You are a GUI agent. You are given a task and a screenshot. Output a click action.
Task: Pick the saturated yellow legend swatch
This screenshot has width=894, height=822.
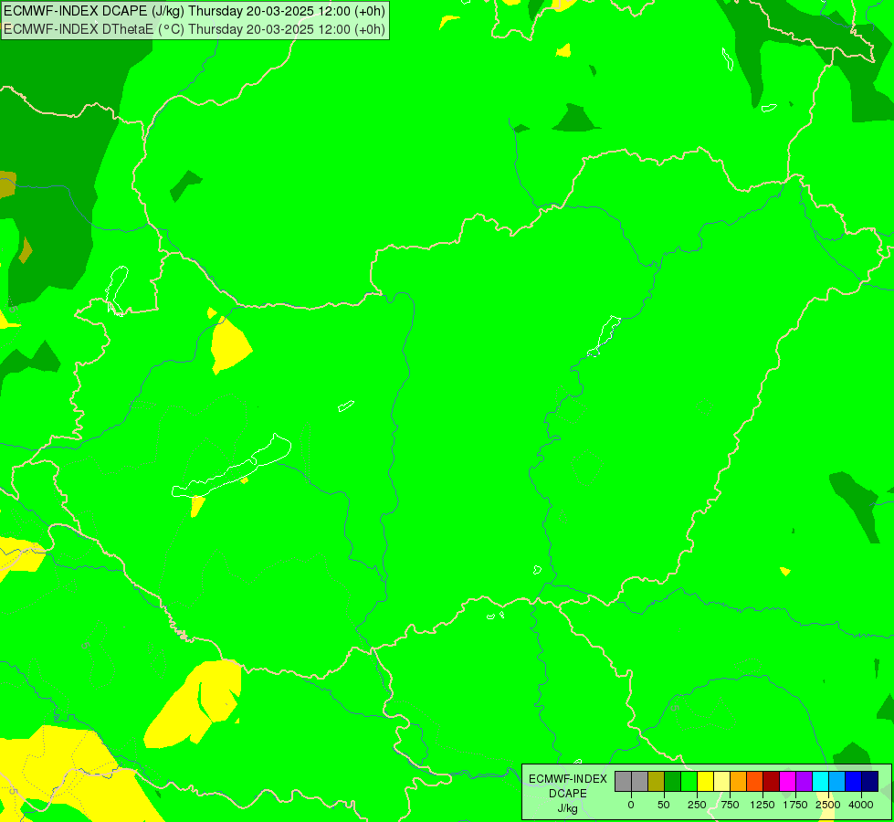click(x=706, y=782)
